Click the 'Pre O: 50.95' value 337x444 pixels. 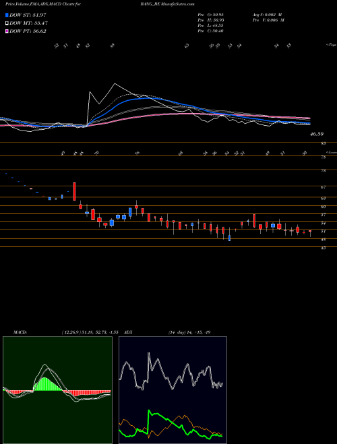click(210, 15)
